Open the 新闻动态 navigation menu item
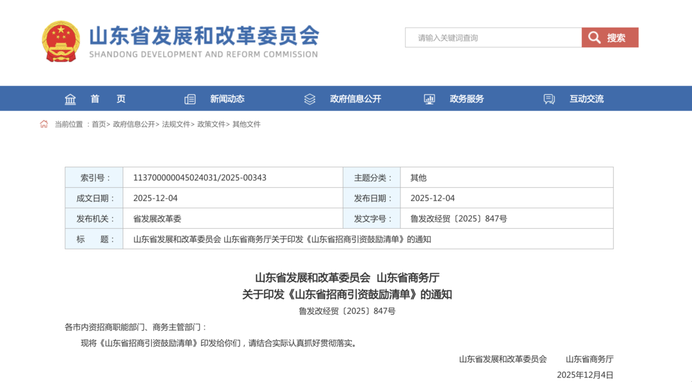This screenshot has height=382, width=692. [227, 99]
